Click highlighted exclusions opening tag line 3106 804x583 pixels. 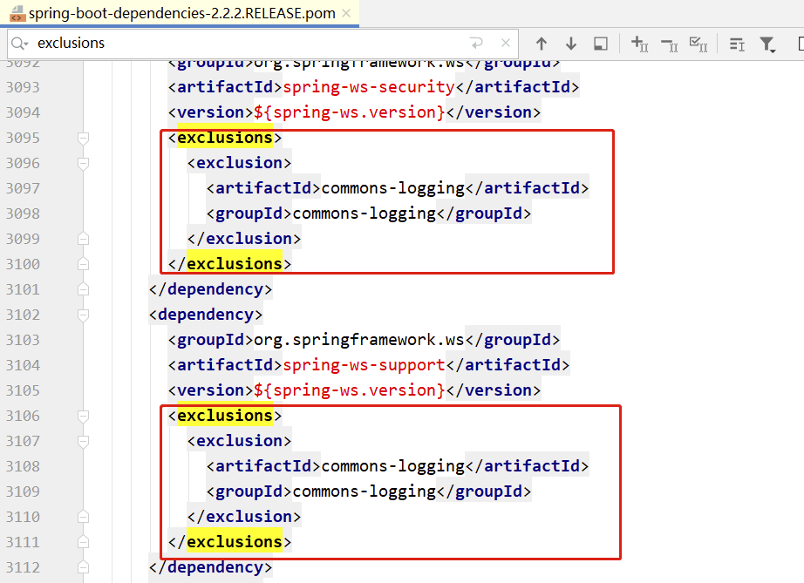[x=225, y=416]
